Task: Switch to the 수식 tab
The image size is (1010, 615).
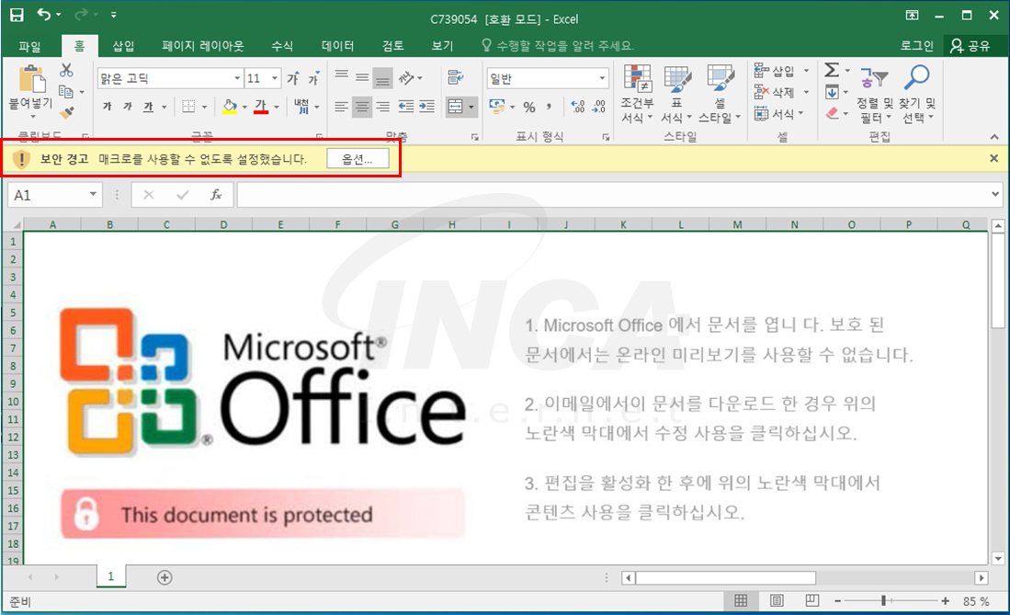Action: point(282,46)
